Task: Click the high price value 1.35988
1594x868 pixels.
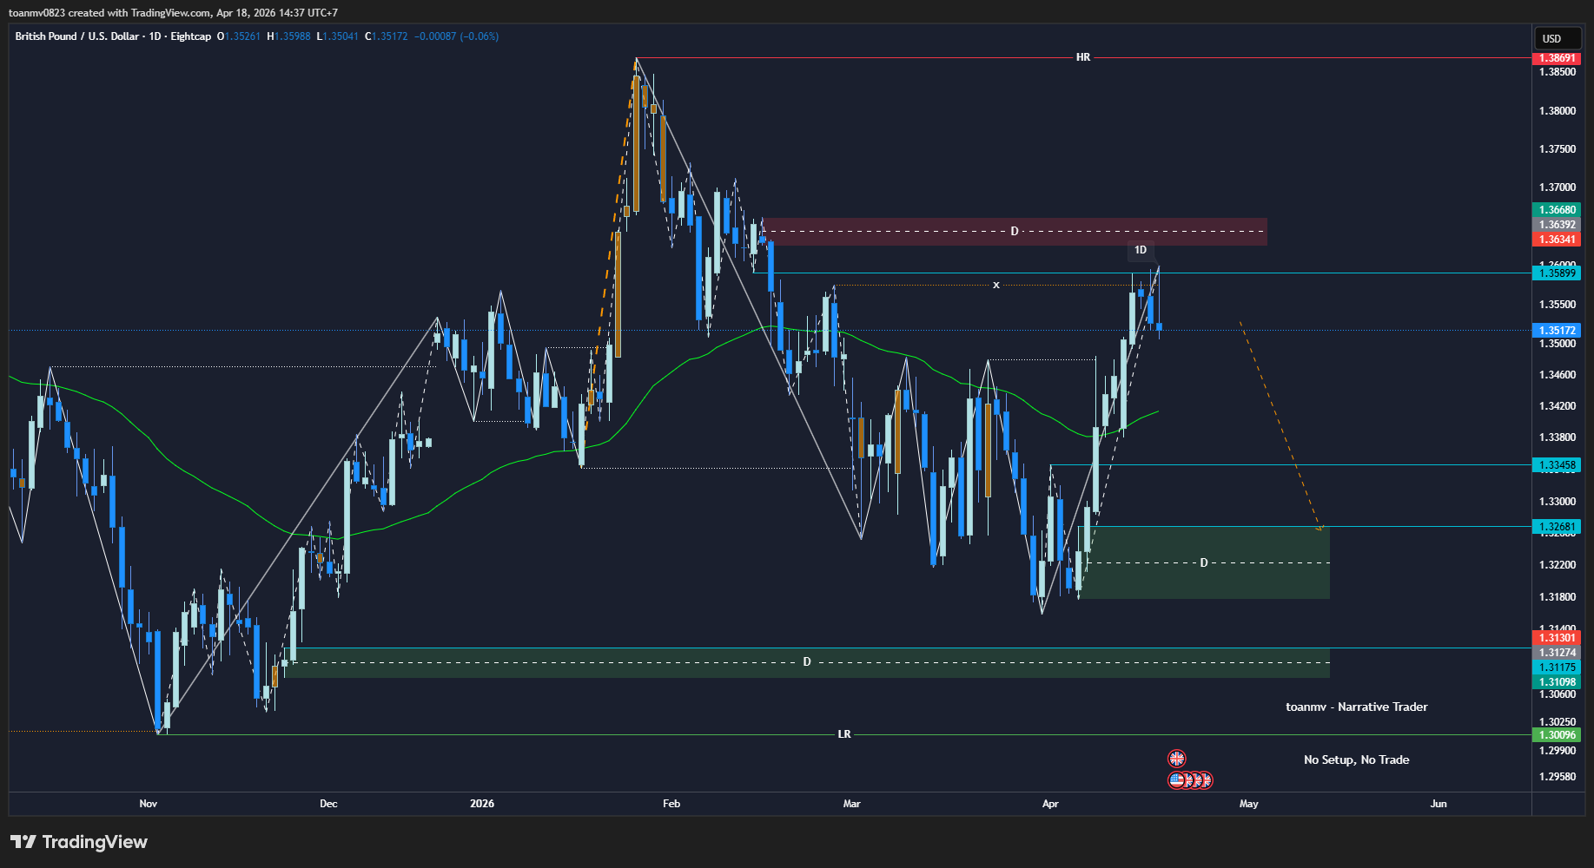Action: [293, 36]
